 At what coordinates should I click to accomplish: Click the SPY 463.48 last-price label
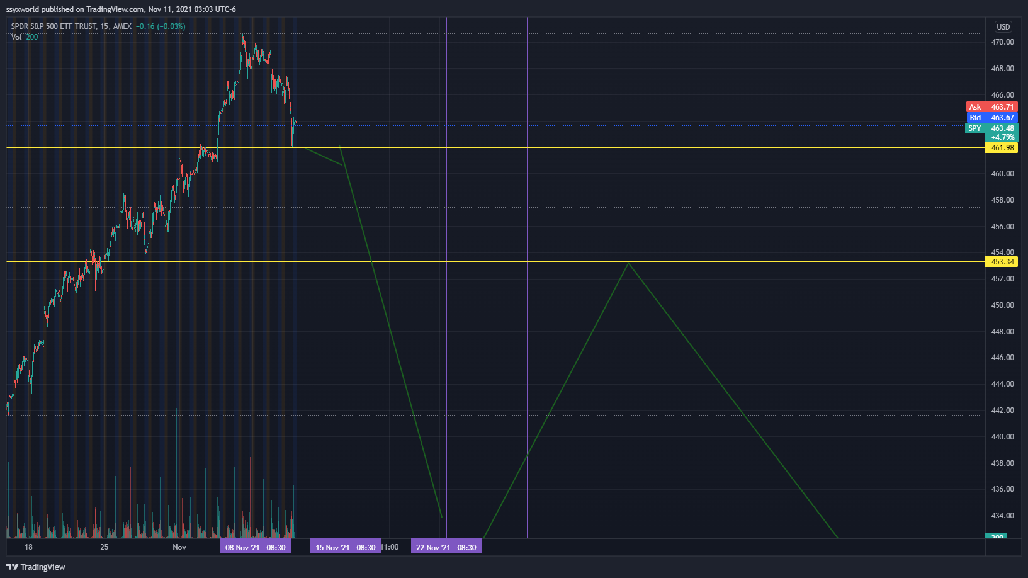click(x=992, y=128)
